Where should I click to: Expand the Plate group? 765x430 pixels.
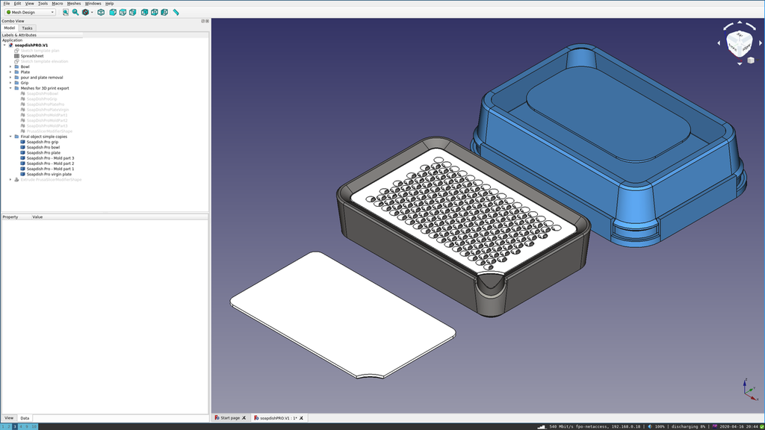click(10, 72)
